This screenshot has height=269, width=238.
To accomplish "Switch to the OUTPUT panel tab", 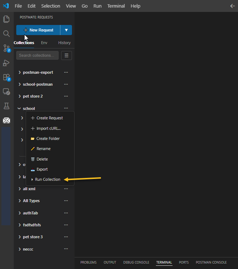I will click(110, 262).
